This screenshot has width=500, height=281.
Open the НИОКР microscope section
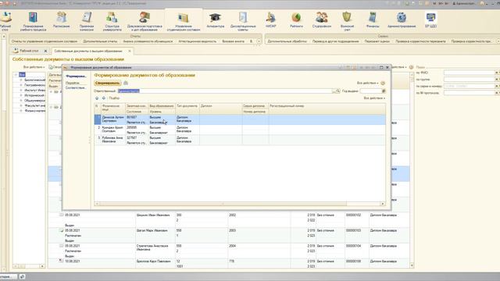coord(270,20)
